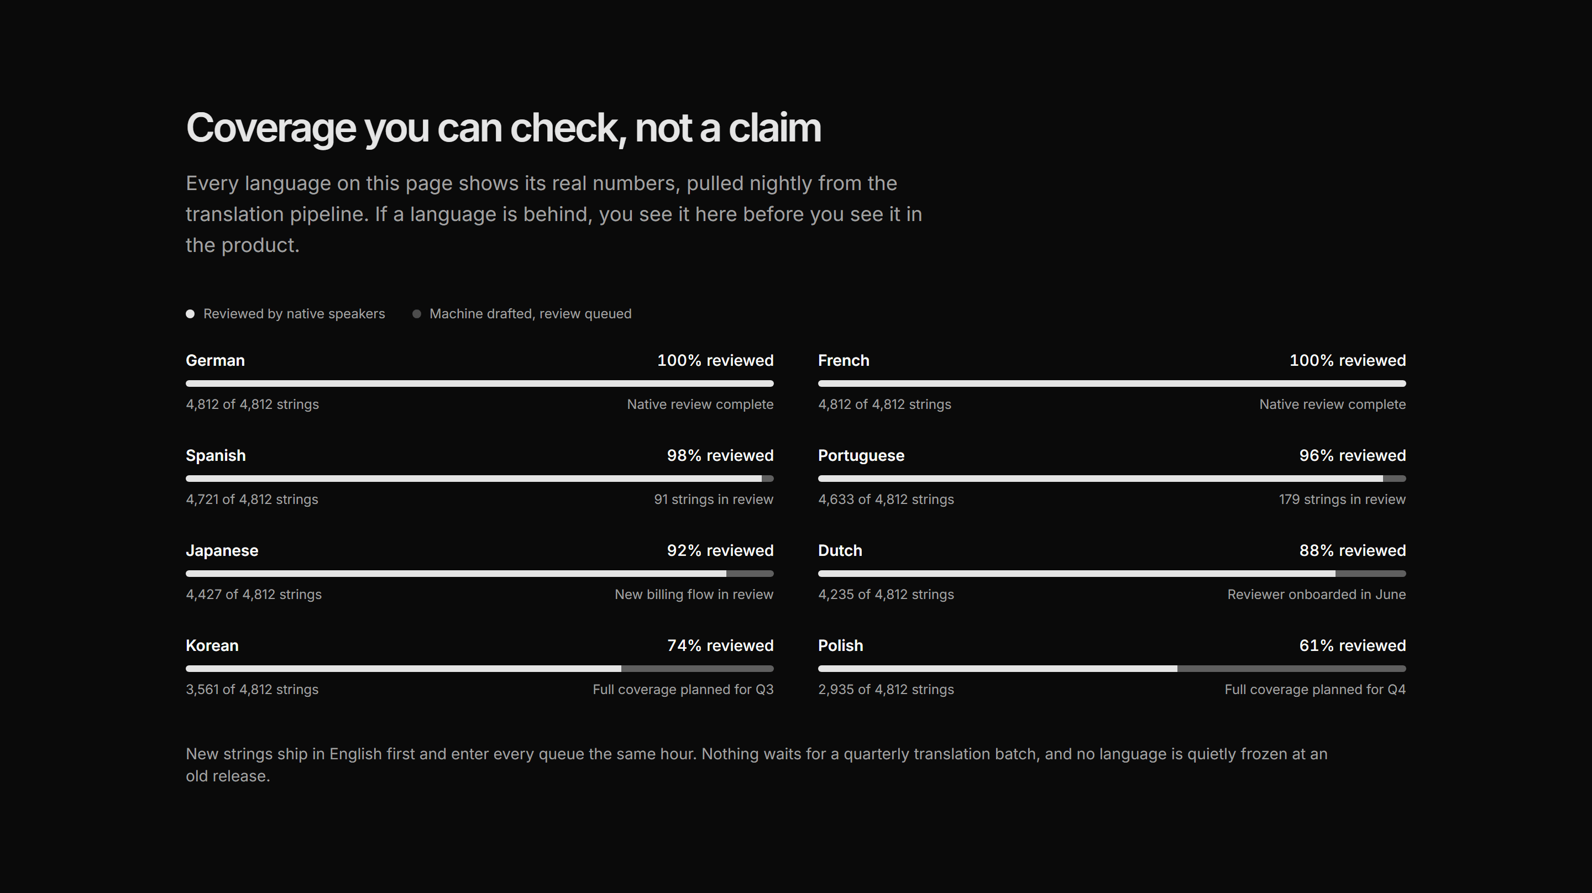Click '4,235 of 4,812 strings'
Image resolution: width=1592 pixels, height=893 pixels.
pos(886,595)
